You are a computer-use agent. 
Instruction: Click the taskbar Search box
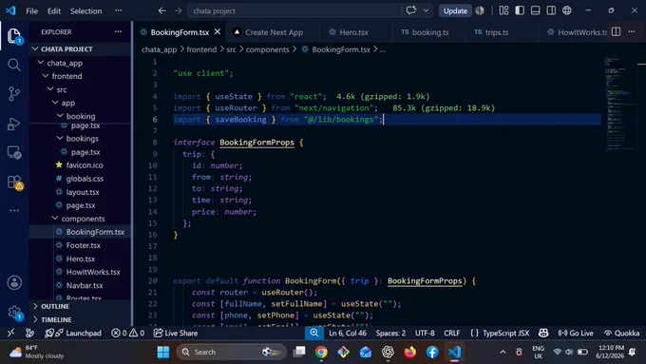[231, 352]
